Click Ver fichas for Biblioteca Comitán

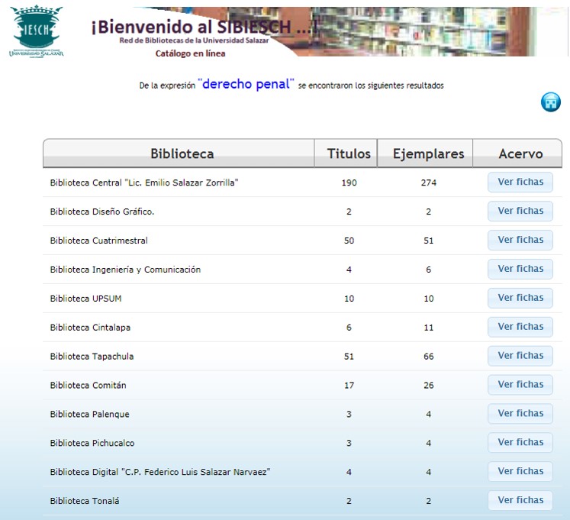(520, 385)
